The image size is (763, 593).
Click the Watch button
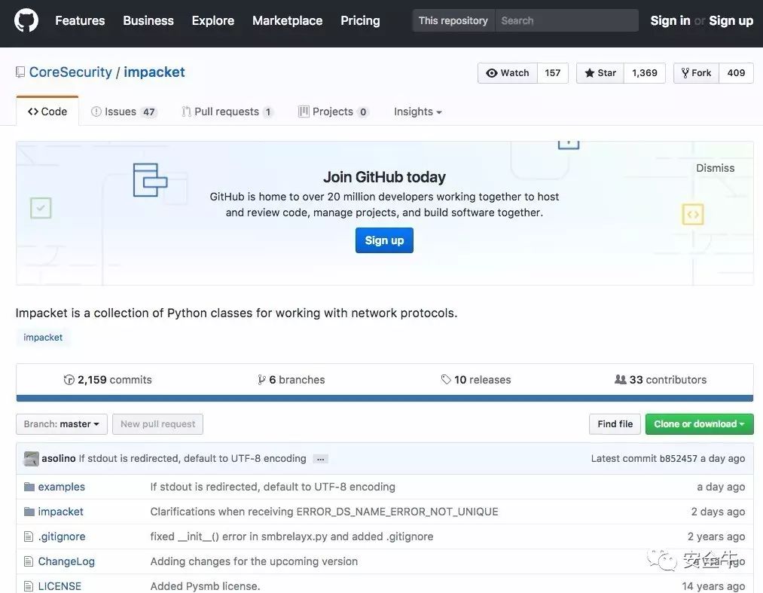tap(508, 73)
